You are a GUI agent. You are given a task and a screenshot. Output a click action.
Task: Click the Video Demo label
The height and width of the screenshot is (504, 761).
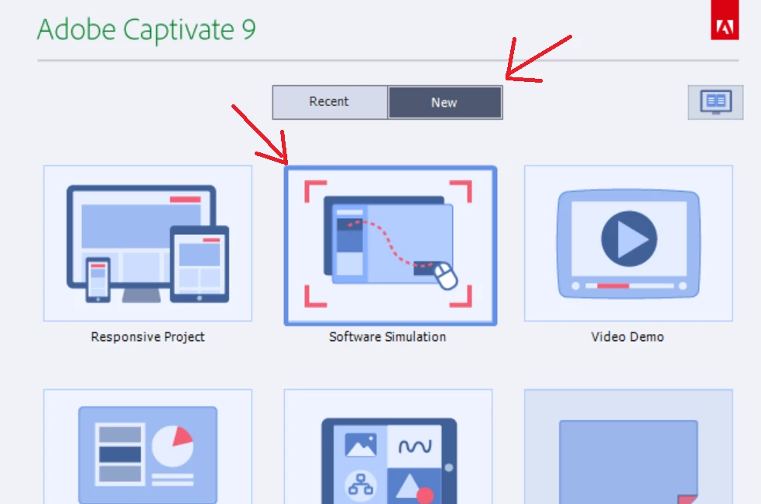tap(627, 337)
